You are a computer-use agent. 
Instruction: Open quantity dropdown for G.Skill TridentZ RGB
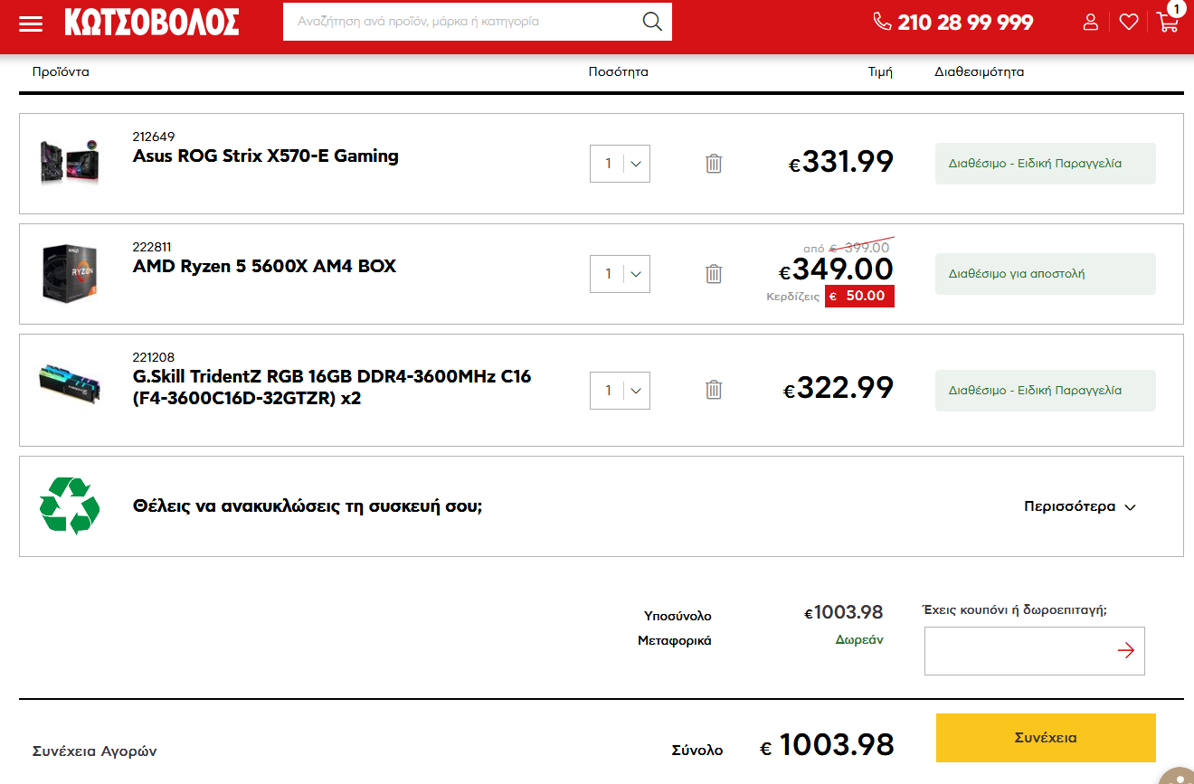click(620, 391)
